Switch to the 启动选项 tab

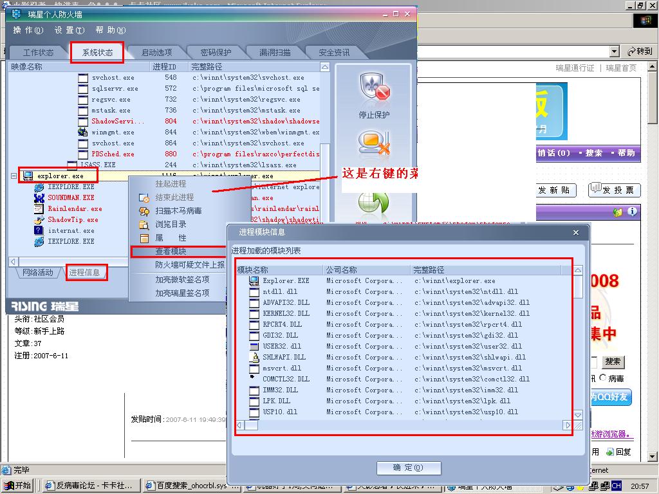157,53
